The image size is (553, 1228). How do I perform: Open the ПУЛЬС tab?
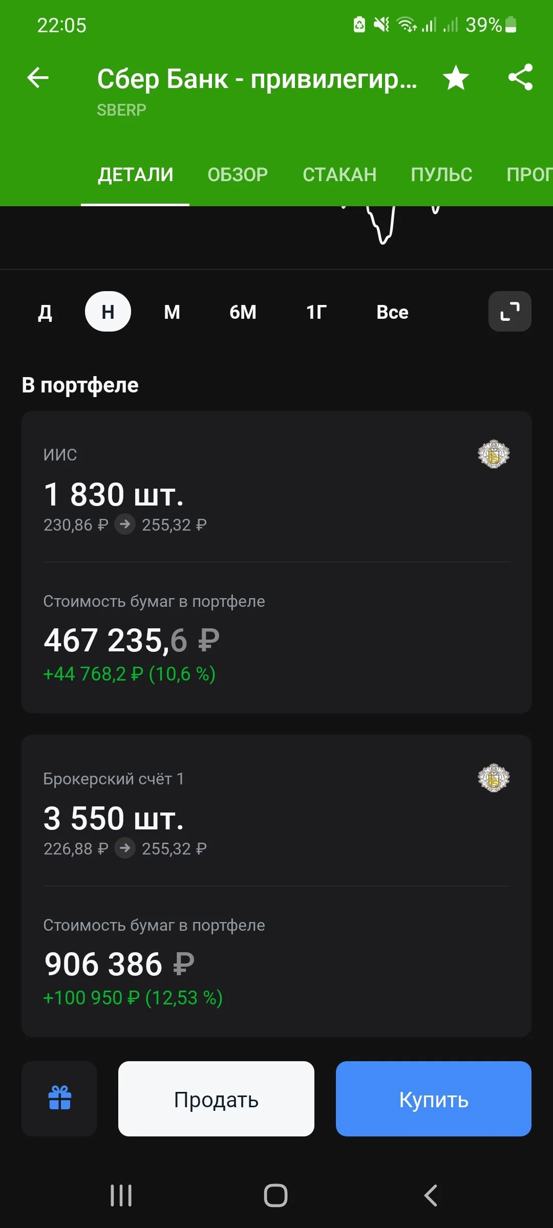(441, 174)
